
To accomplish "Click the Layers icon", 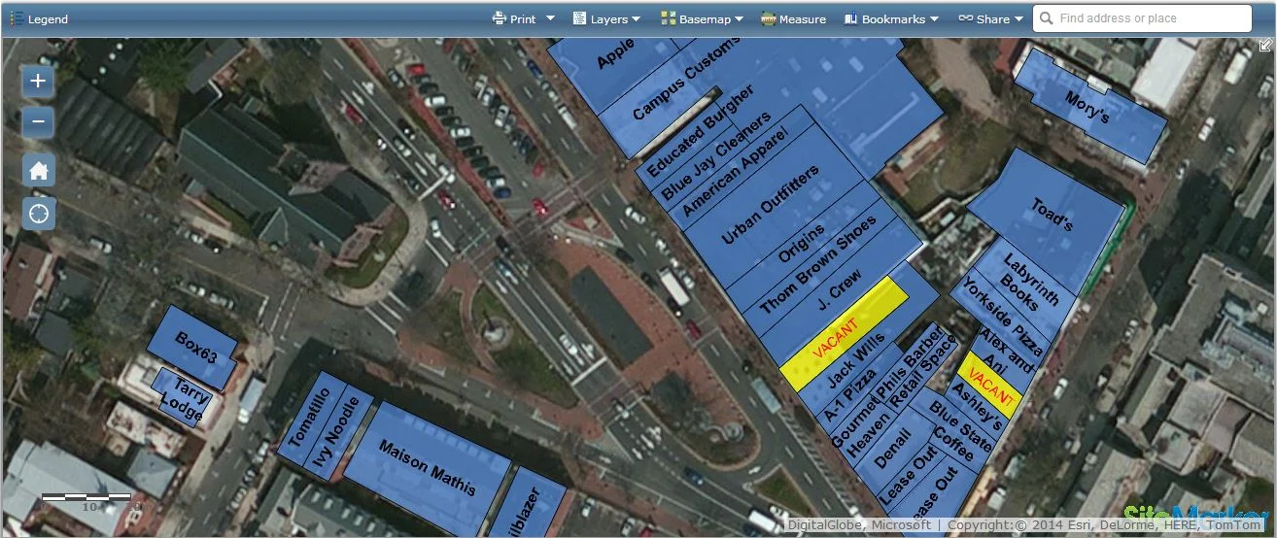I will coord(579,18).
